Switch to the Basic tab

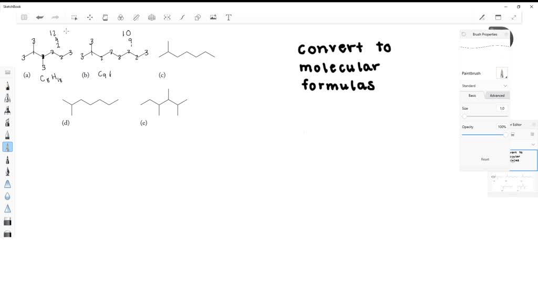[x=472, y=96]
